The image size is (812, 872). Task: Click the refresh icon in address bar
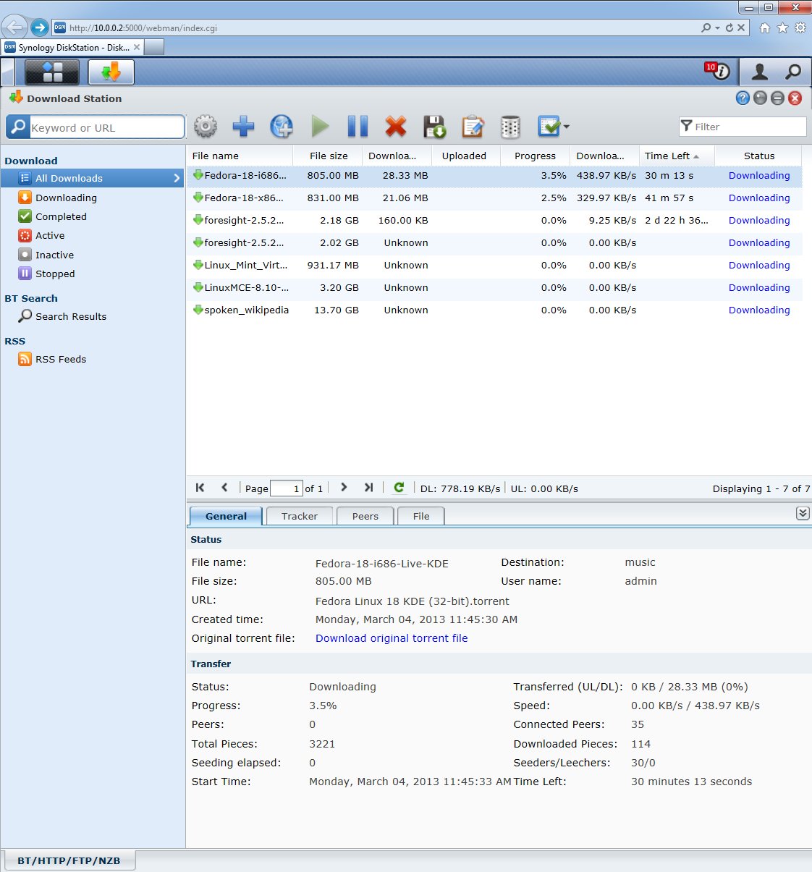click(x=729, y=27)
